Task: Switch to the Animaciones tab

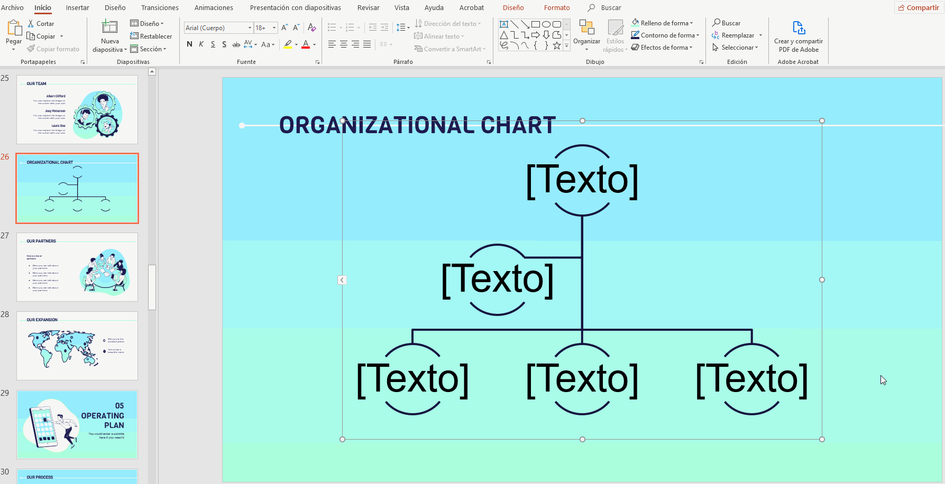Action: tap(214, 7)
